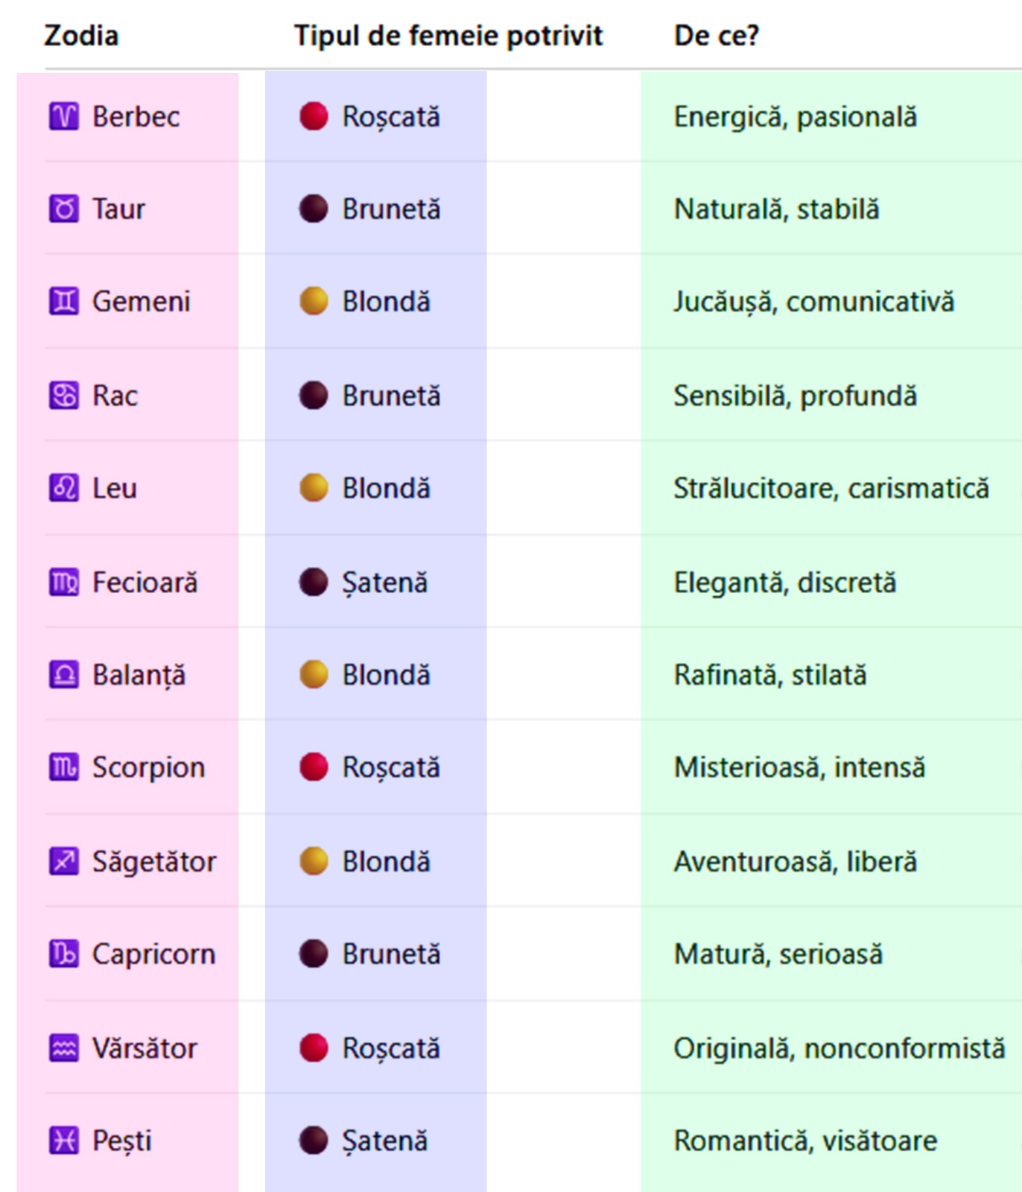Click the "Zodia" column header
Image resolution: width=1022 pixels, height=1192 pixels.
81,36
